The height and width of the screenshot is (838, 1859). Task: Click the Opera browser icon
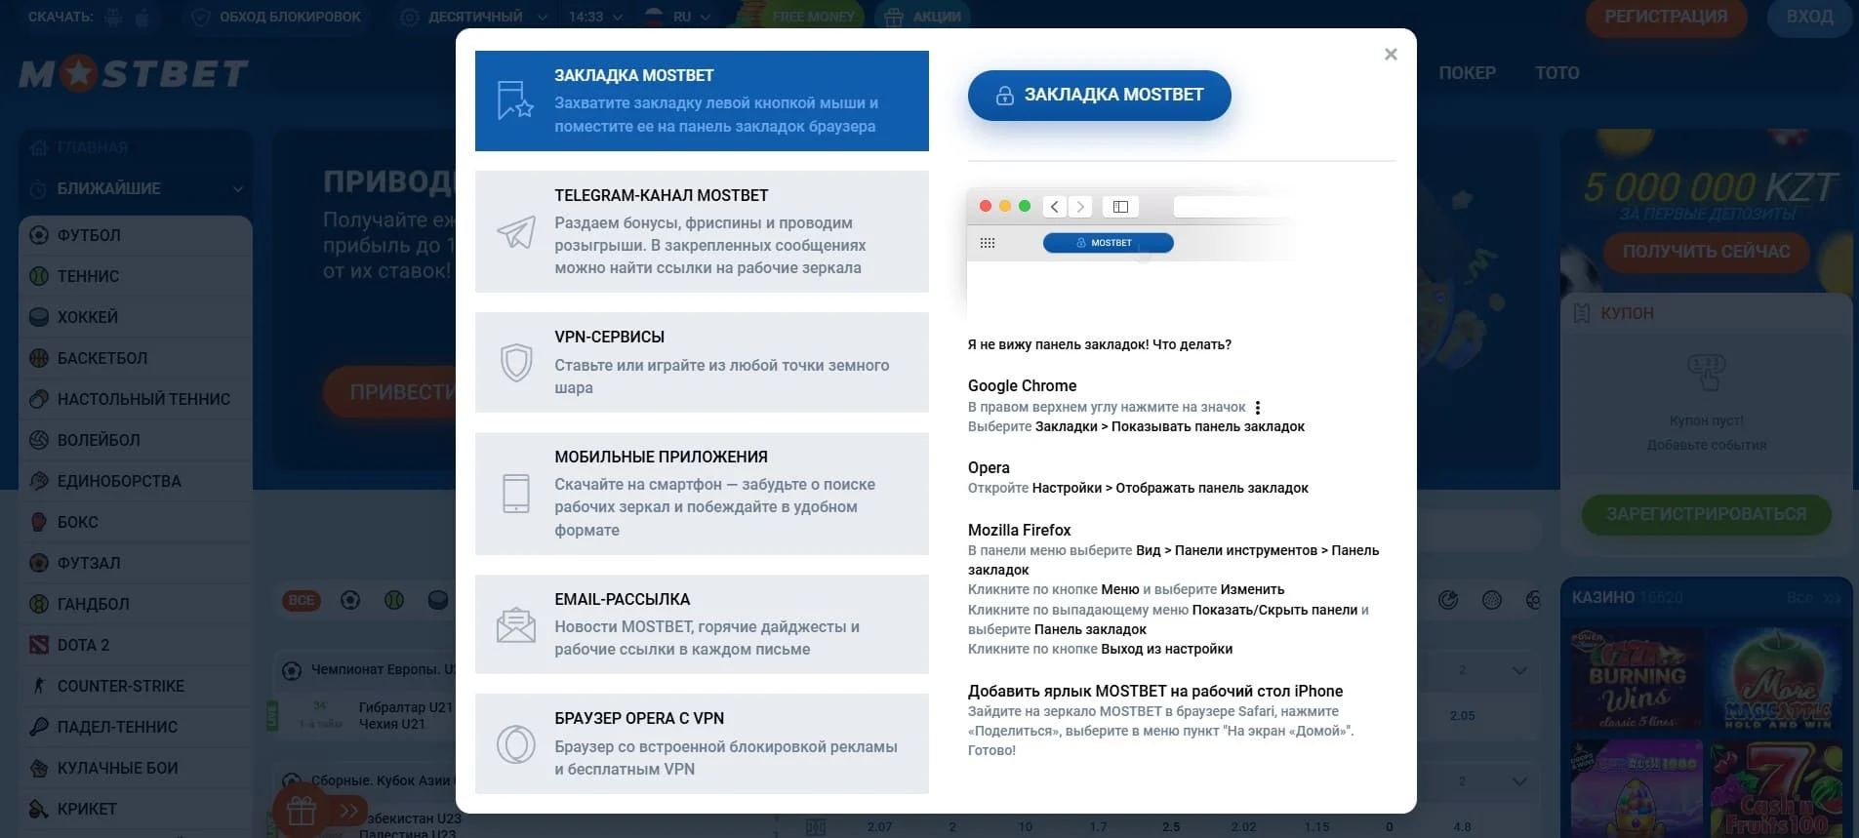(516, 744)
